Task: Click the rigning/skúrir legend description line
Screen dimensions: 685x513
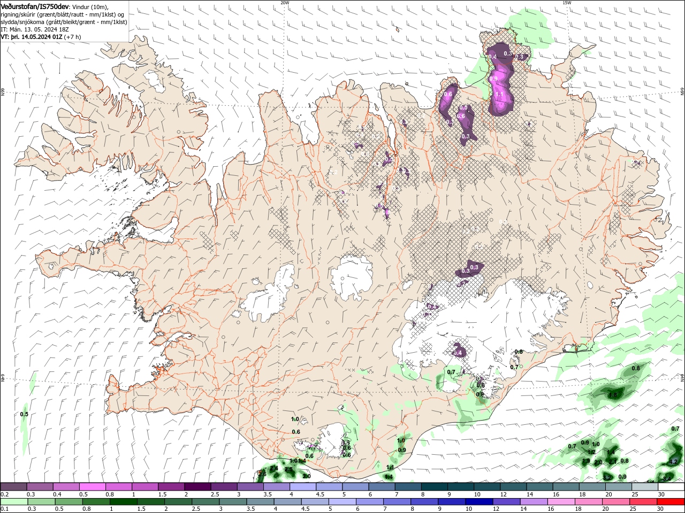Action: click(63, 14)
